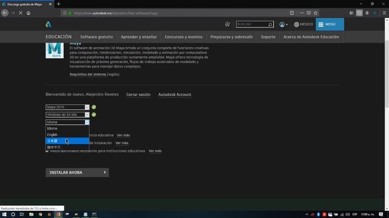Open the Autodesk Account link

tap(174, 94)
